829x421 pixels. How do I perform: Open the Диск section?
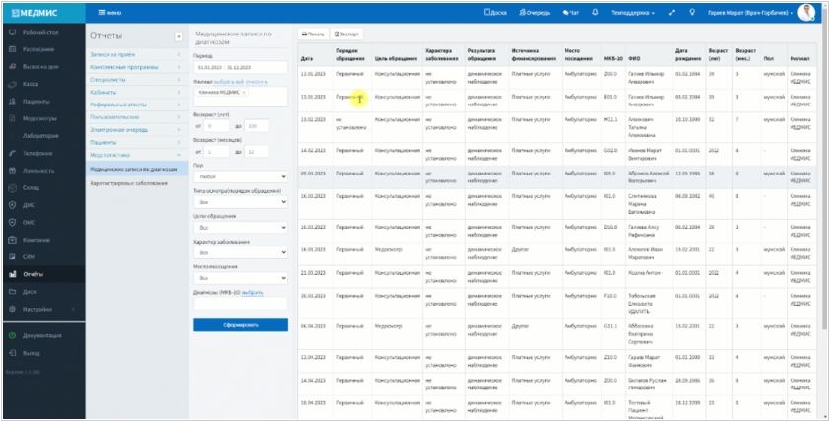coord(29,292)
